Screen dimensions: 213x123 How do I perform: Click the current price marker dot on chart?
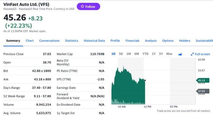[145, 80]
